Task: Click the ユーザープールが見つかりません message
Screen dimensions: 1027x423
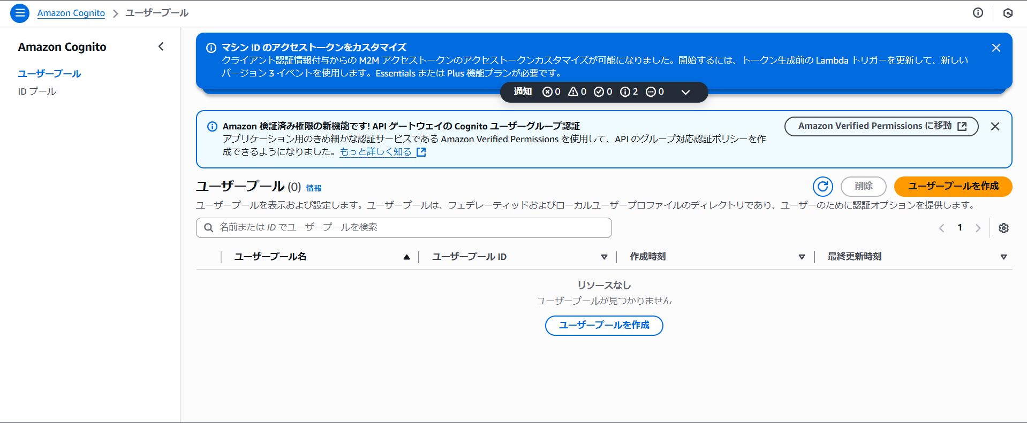Action: pyautogui.click(x=604, y=301)
